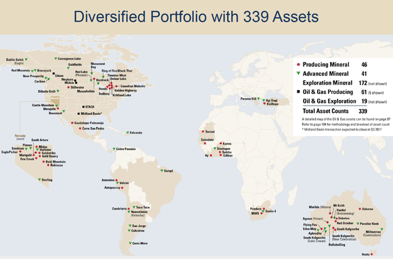393x259 pixels.
Task: Click the green triangle marker beside Gurupi
Action: 162,170
